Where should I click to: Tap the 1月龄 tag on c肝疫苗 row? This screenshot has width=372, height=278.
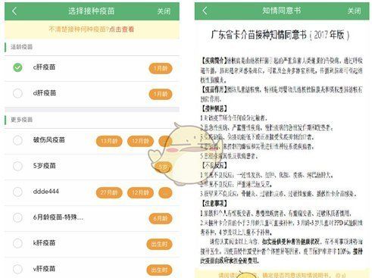pyautogui.click(x=161, y=68)
